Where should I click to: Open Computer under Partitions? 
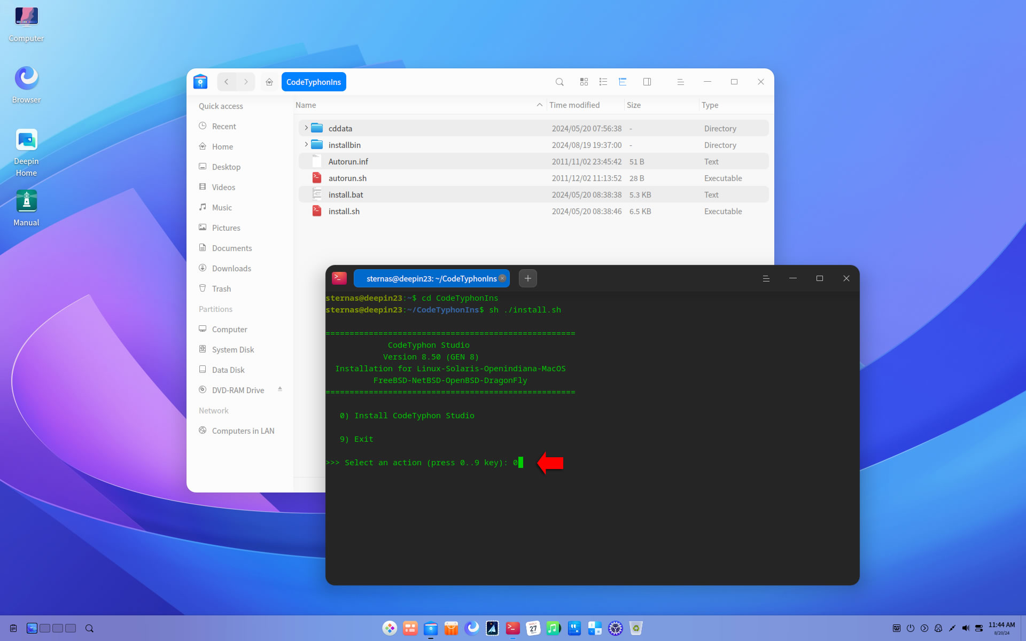coord(240,329)
